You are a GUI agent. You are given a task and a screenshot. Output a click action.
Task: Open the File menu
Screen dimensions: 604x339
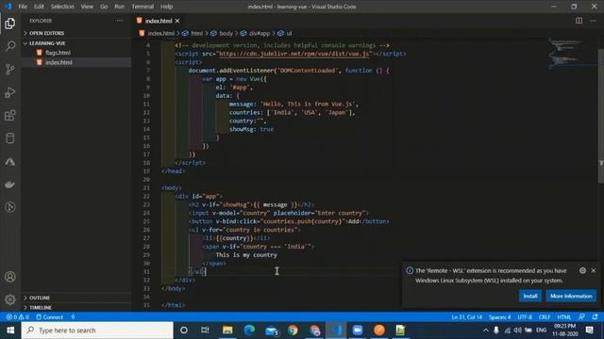coord(23,7)
